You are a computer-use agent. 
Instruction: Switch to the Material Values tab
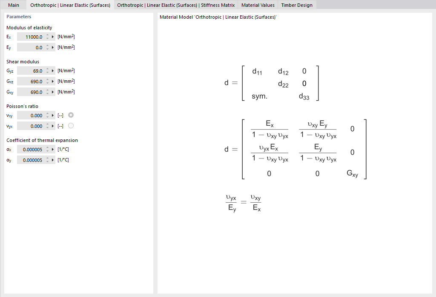258,5
